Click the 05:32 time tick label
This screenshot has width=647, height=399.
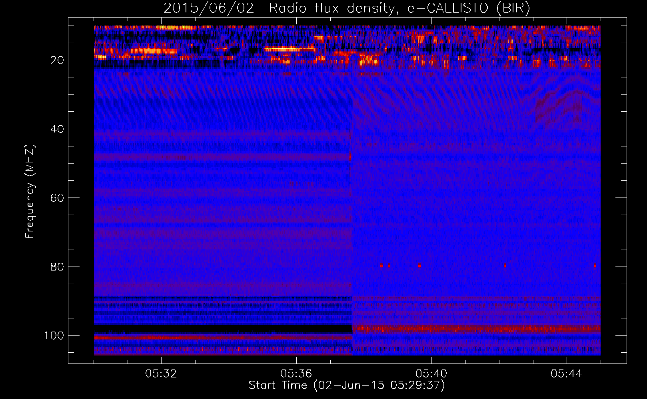pyautogui.click(x=161, y=374)
